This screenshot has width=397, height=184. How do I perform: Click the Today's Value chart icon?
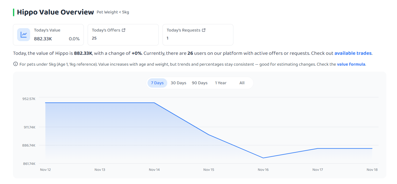pyautogui.click(x=24, y=35)
